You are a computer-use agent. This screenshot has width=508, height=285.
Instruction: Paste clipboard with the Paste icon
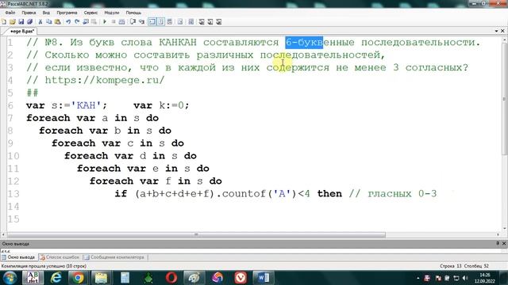tap(58, 21)
